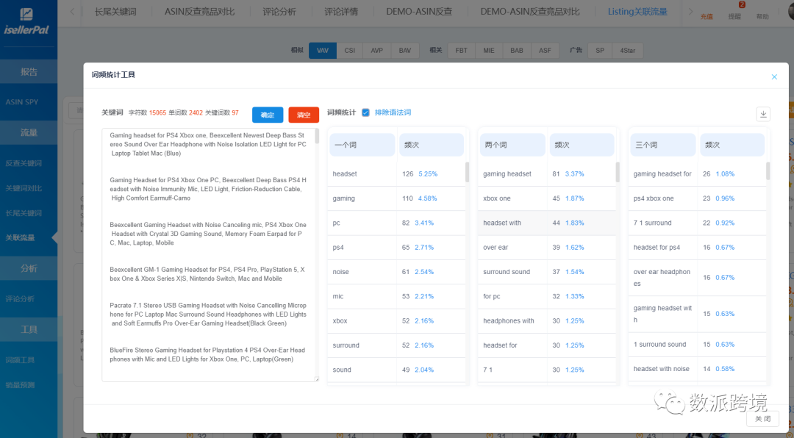This screenshot has height=438, width=794.
Task: Select the FBT filter toggle
Action: pyautogui.click(x=461, y=50)
